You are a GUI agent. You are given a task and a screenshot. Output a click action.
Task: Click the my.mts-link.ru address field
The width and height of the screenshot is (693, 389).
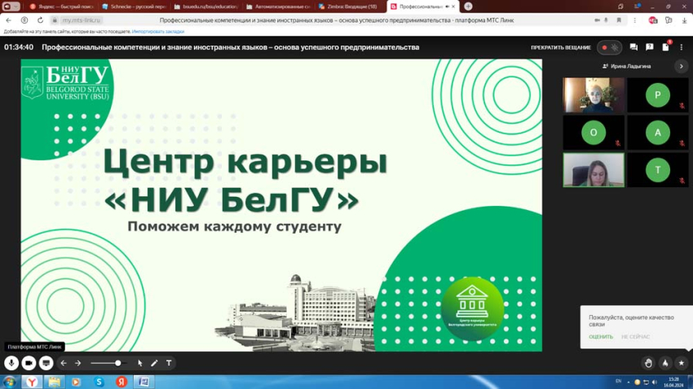click(81, 20)
